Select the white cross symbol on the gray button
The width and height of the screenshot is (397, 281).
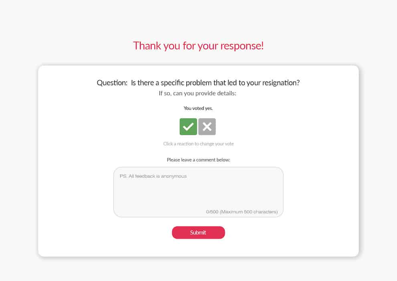[x=207, y=127]
